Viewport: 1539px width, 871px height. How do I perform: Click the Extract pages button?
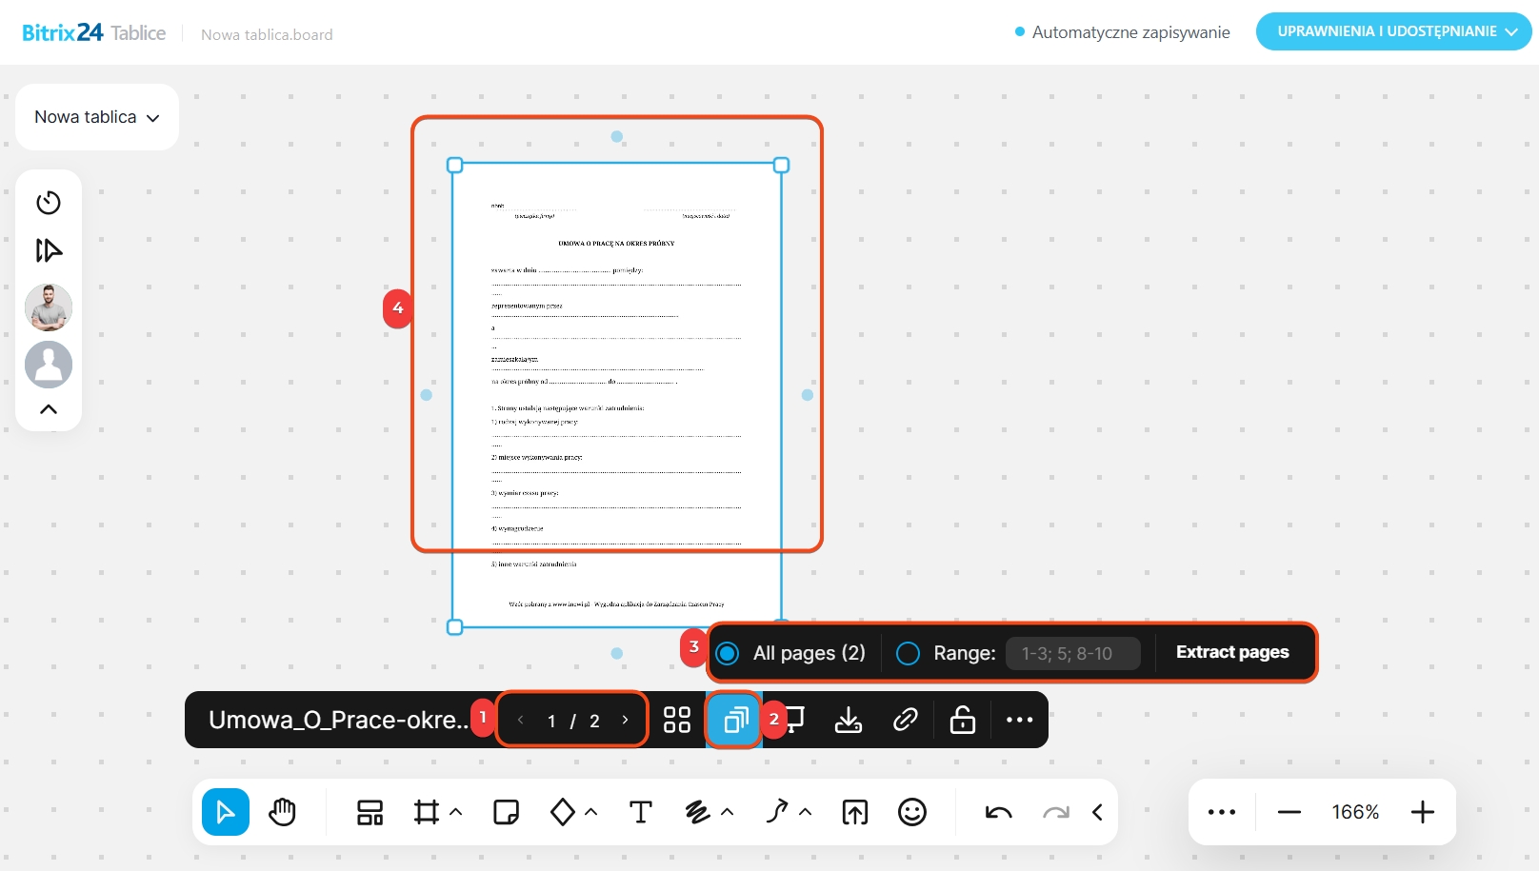point(1231,652)
